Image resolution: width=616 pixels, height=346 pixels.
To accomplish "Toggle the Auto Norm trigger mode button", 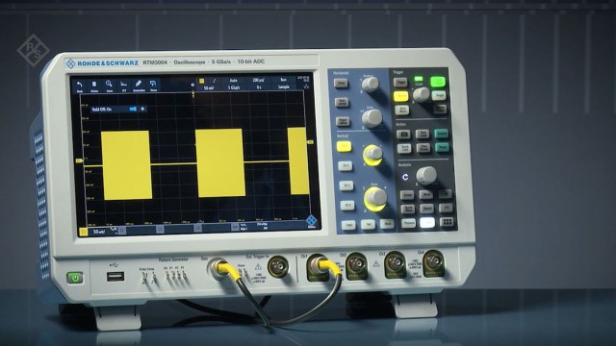I will click(401, 110).
